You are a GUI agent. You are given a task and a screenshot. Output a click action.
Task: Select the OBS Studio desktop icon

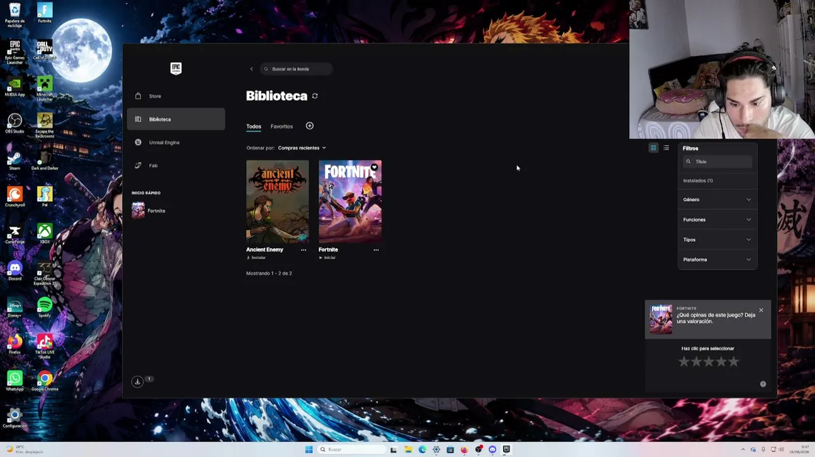[x=15, y=123]
